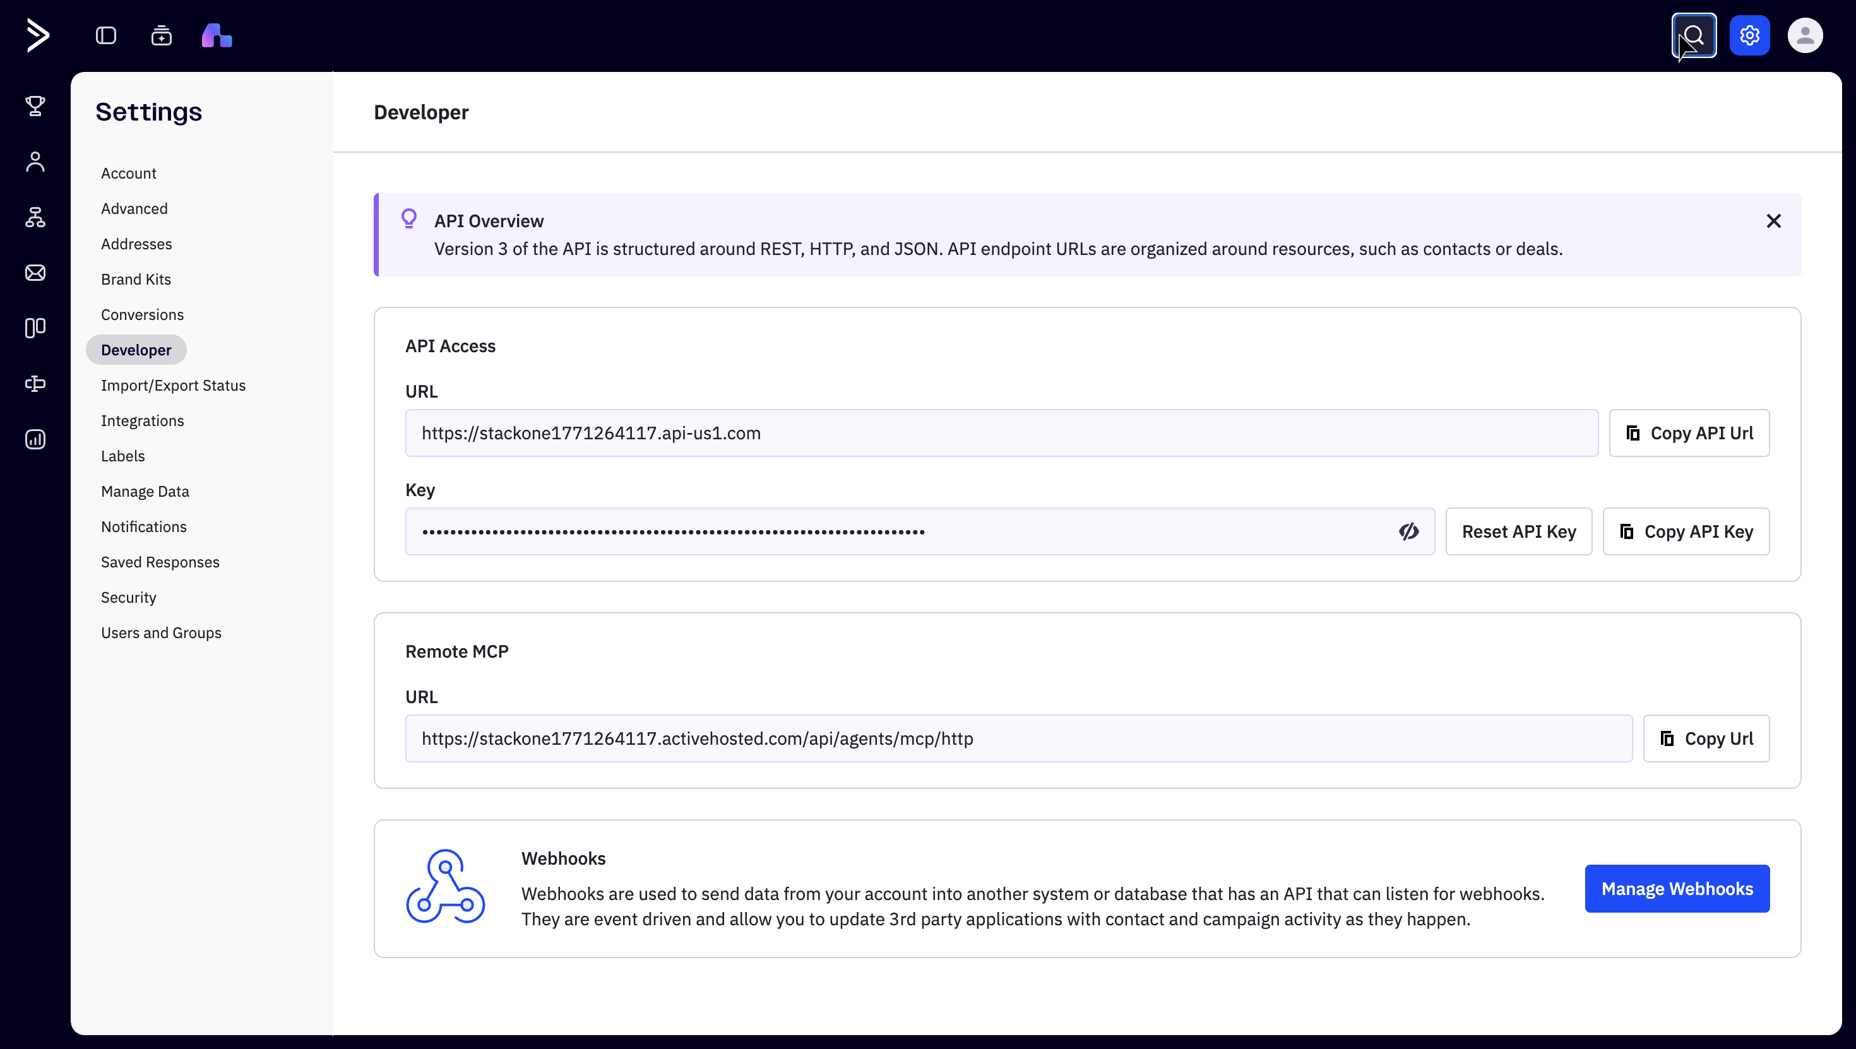Copy the API Key

pyautogui.click(x=1686, y=531)
